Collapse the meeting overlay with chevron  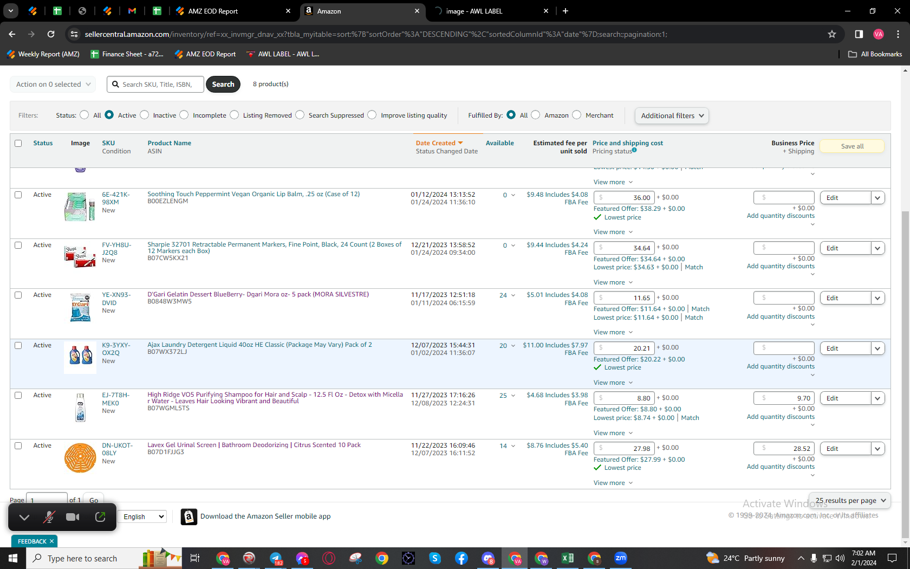pos(24,517)
